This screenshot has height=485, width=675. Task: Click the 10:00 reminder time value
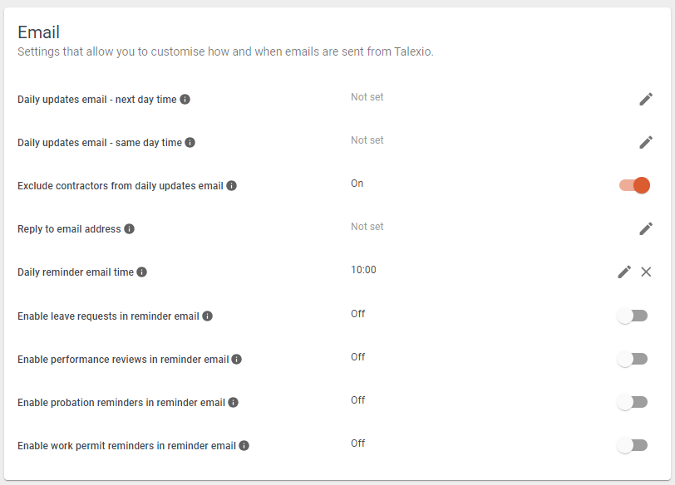coord(363,270)
